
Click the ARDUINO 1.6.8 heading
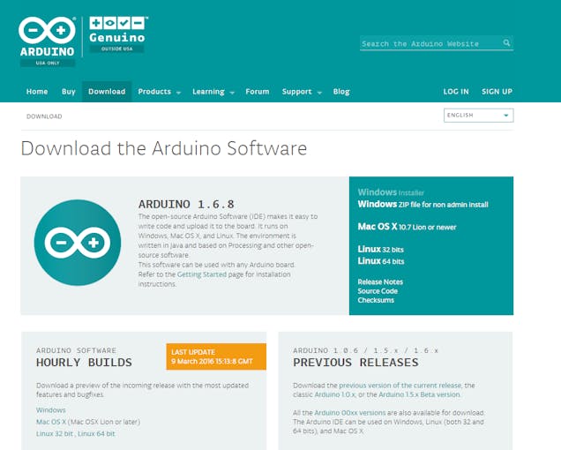[x=186, y=205]
